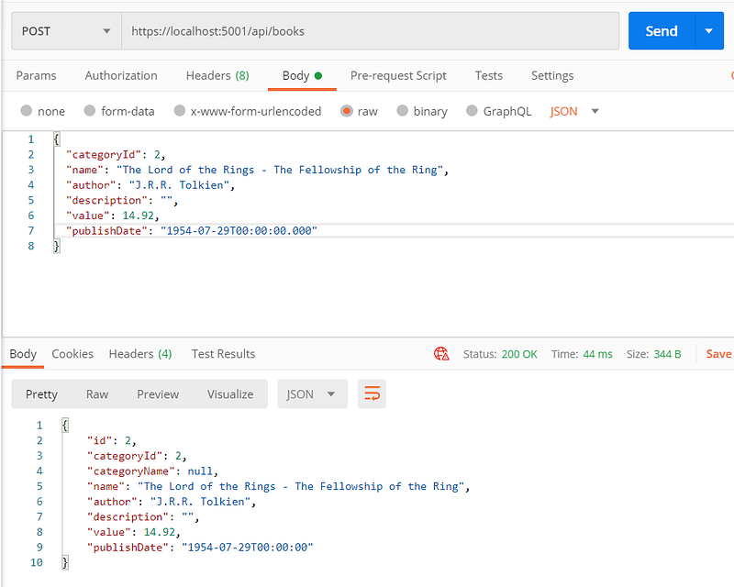Expand the Send button dropdown arrow
Viewport: 734px width, 587px height.
tap(708, 31)
